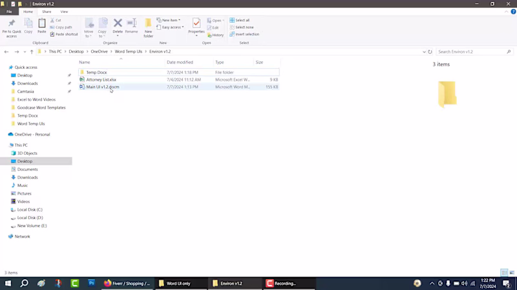Open Photoshop from the taskbar
Viewport: 517px width, 290px height.
tap(91, 283)
